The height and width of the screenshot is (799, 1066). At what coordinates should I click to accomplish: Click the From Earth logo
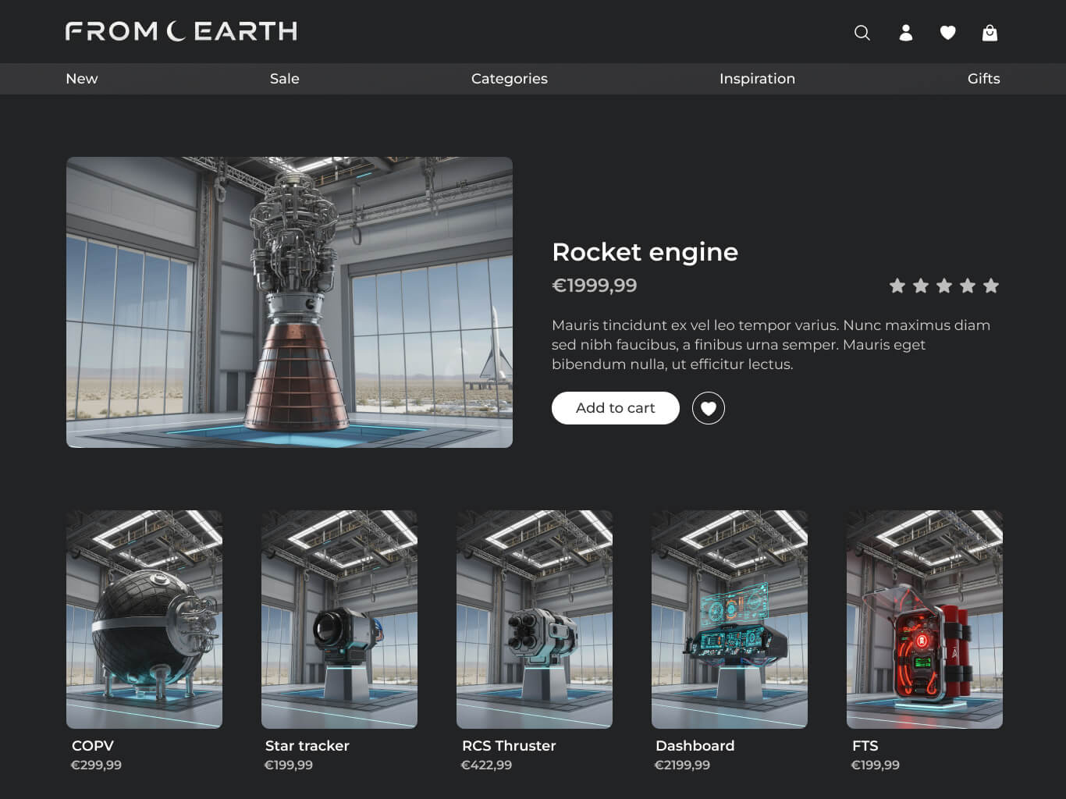pyautogui.click(x=181, y=31)
